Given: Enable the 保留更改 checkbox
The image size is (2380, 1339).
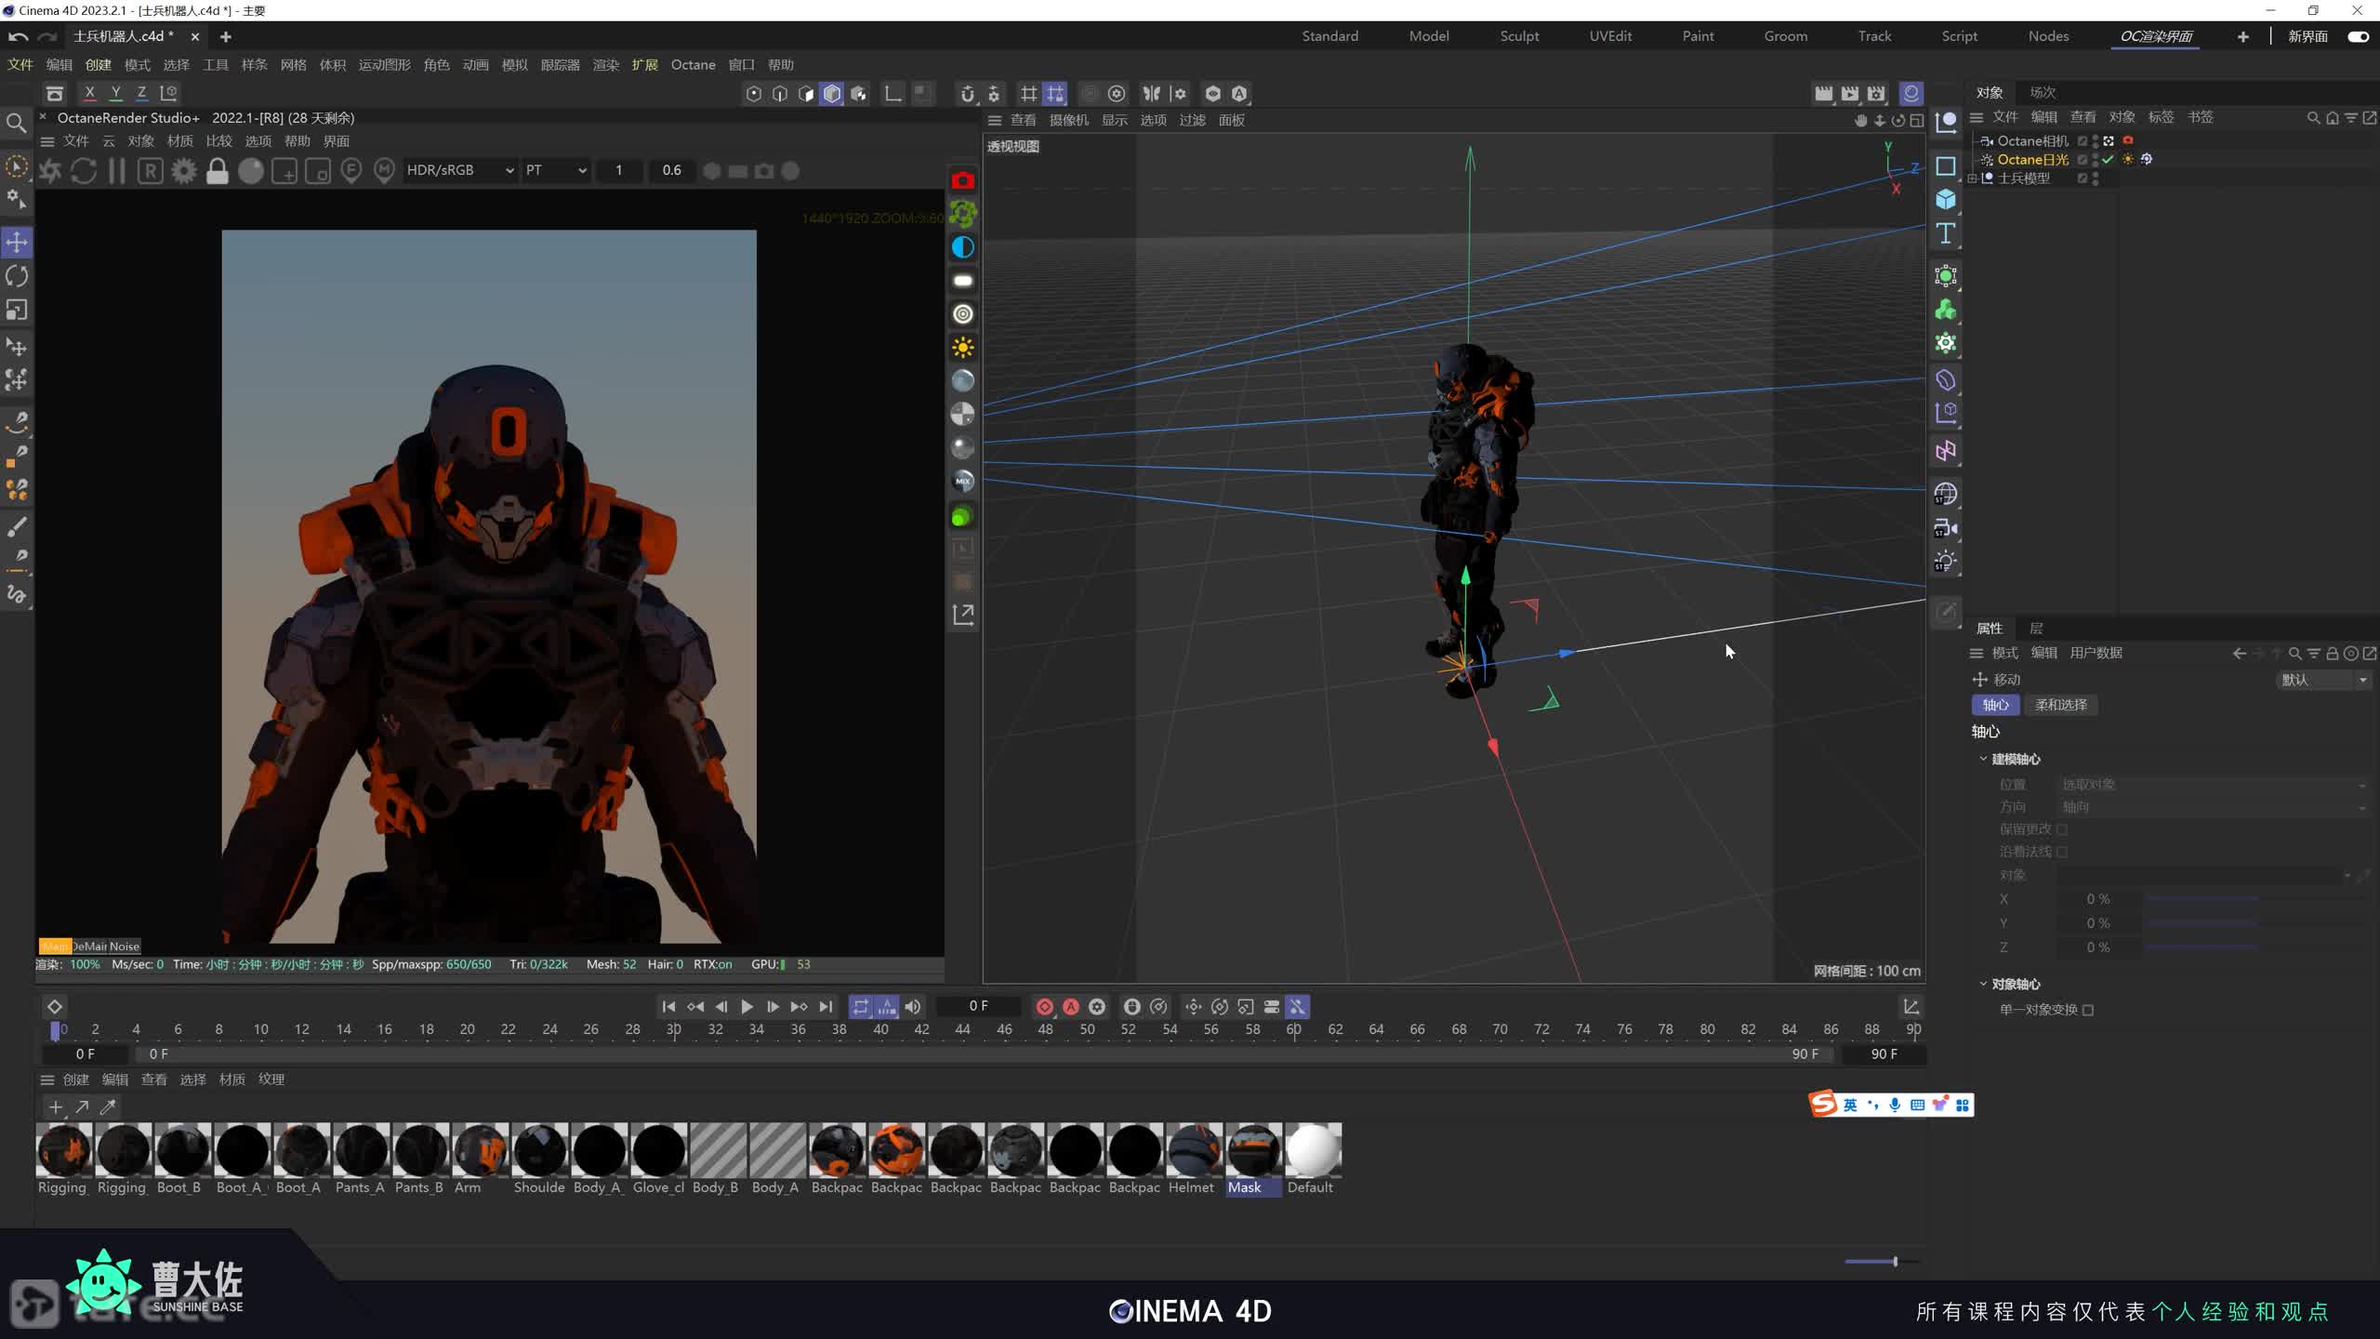Looking at the screenshot, I should (2062, 829).
